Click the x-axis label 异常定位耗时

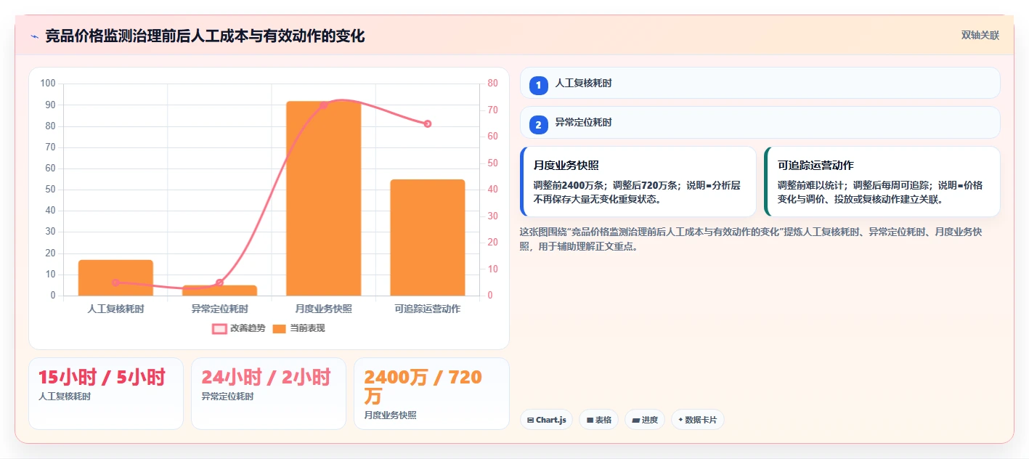coord(219,309)
